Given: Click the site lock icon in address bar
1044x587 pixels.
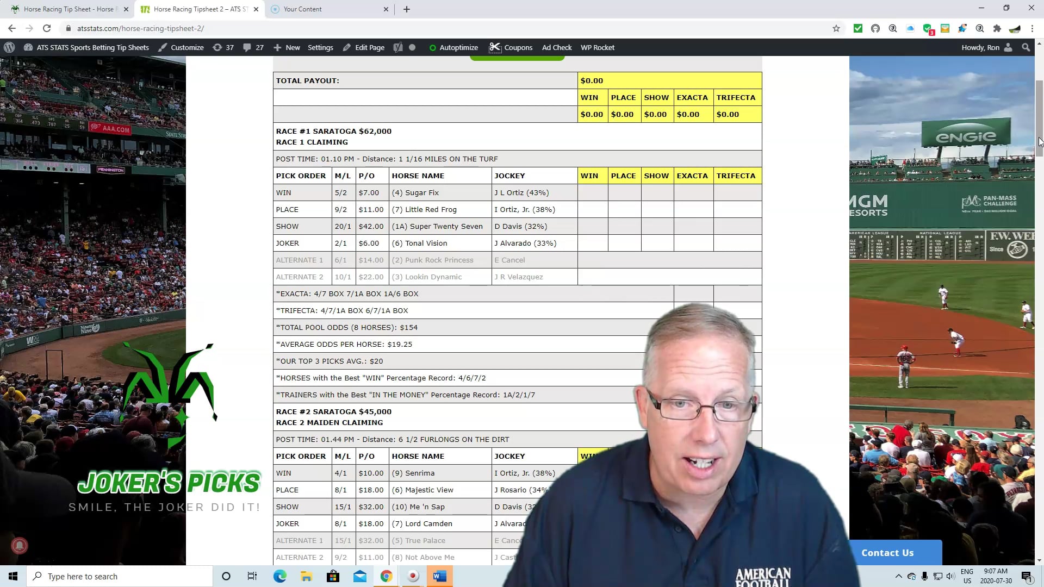Looking at the screenshot, I should (68, 28).
